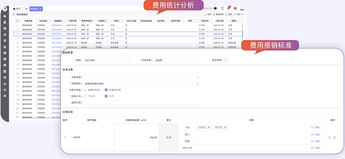Click the mobile phone icon in header
Screen dimensions: 345x159
pyautogui.click(x=222, y=8)
